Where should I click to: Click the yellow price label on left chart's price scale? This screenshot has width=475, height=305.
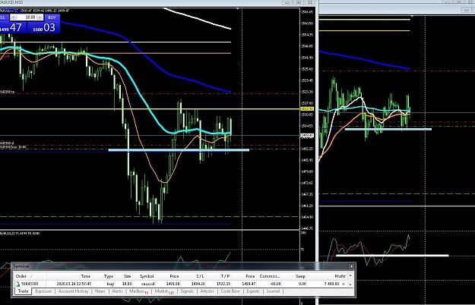[x=307, y=108]
